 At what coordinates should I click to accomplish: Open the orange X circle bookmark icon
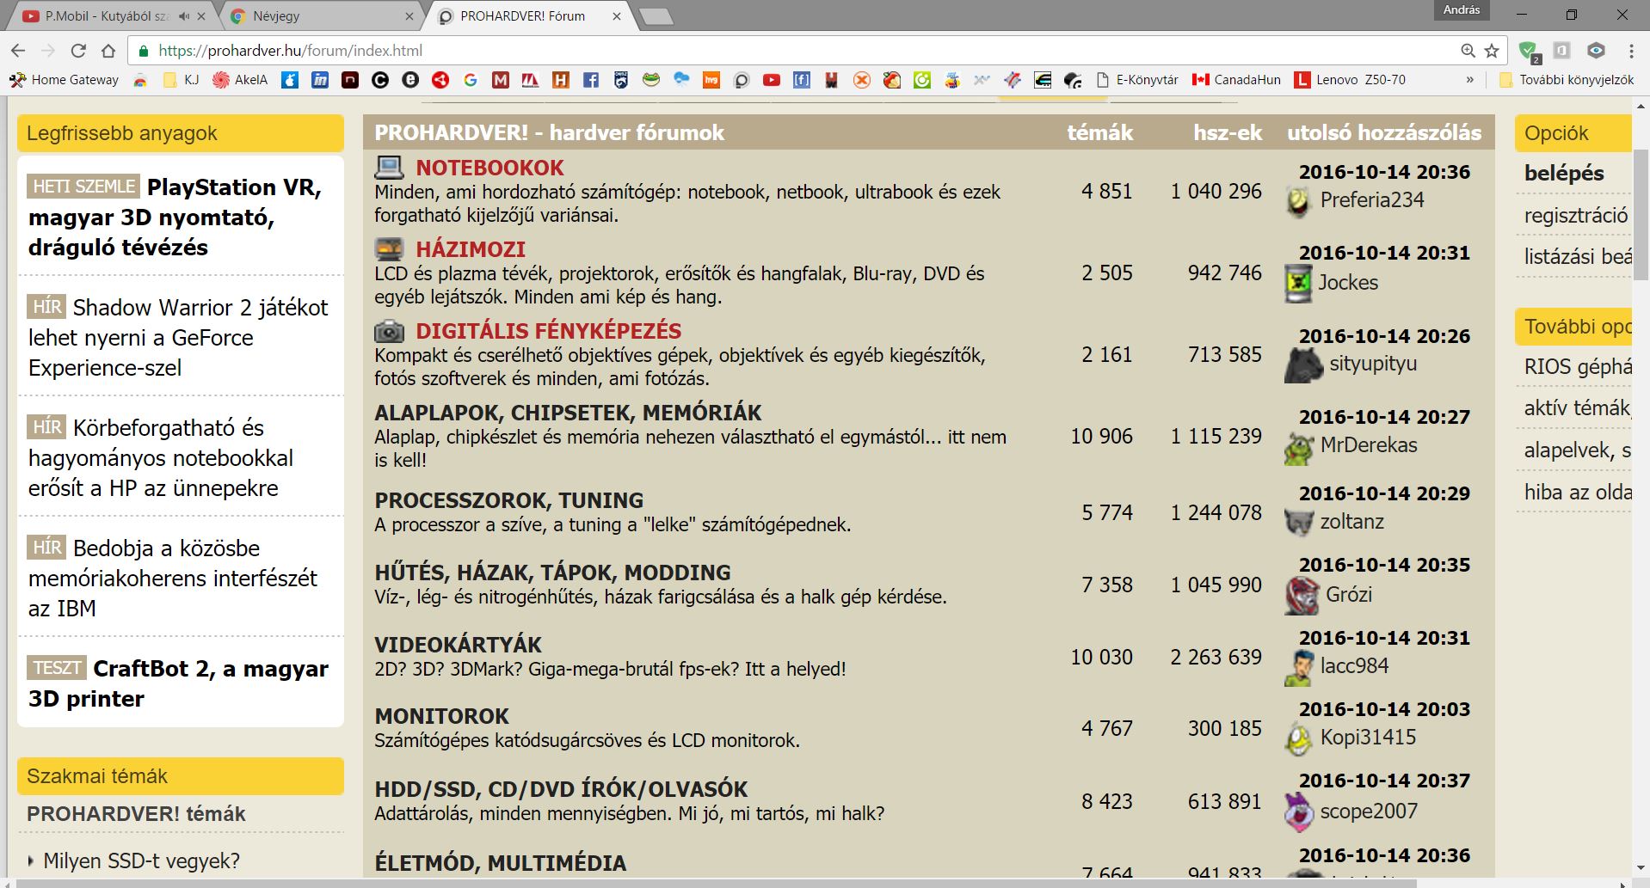tap(861, 80)
